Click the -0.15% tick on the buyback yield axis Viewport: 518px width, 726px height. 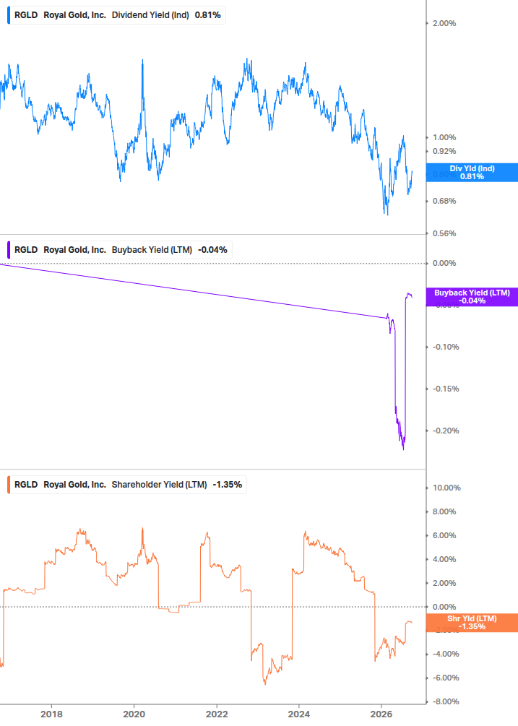(446, 389)
